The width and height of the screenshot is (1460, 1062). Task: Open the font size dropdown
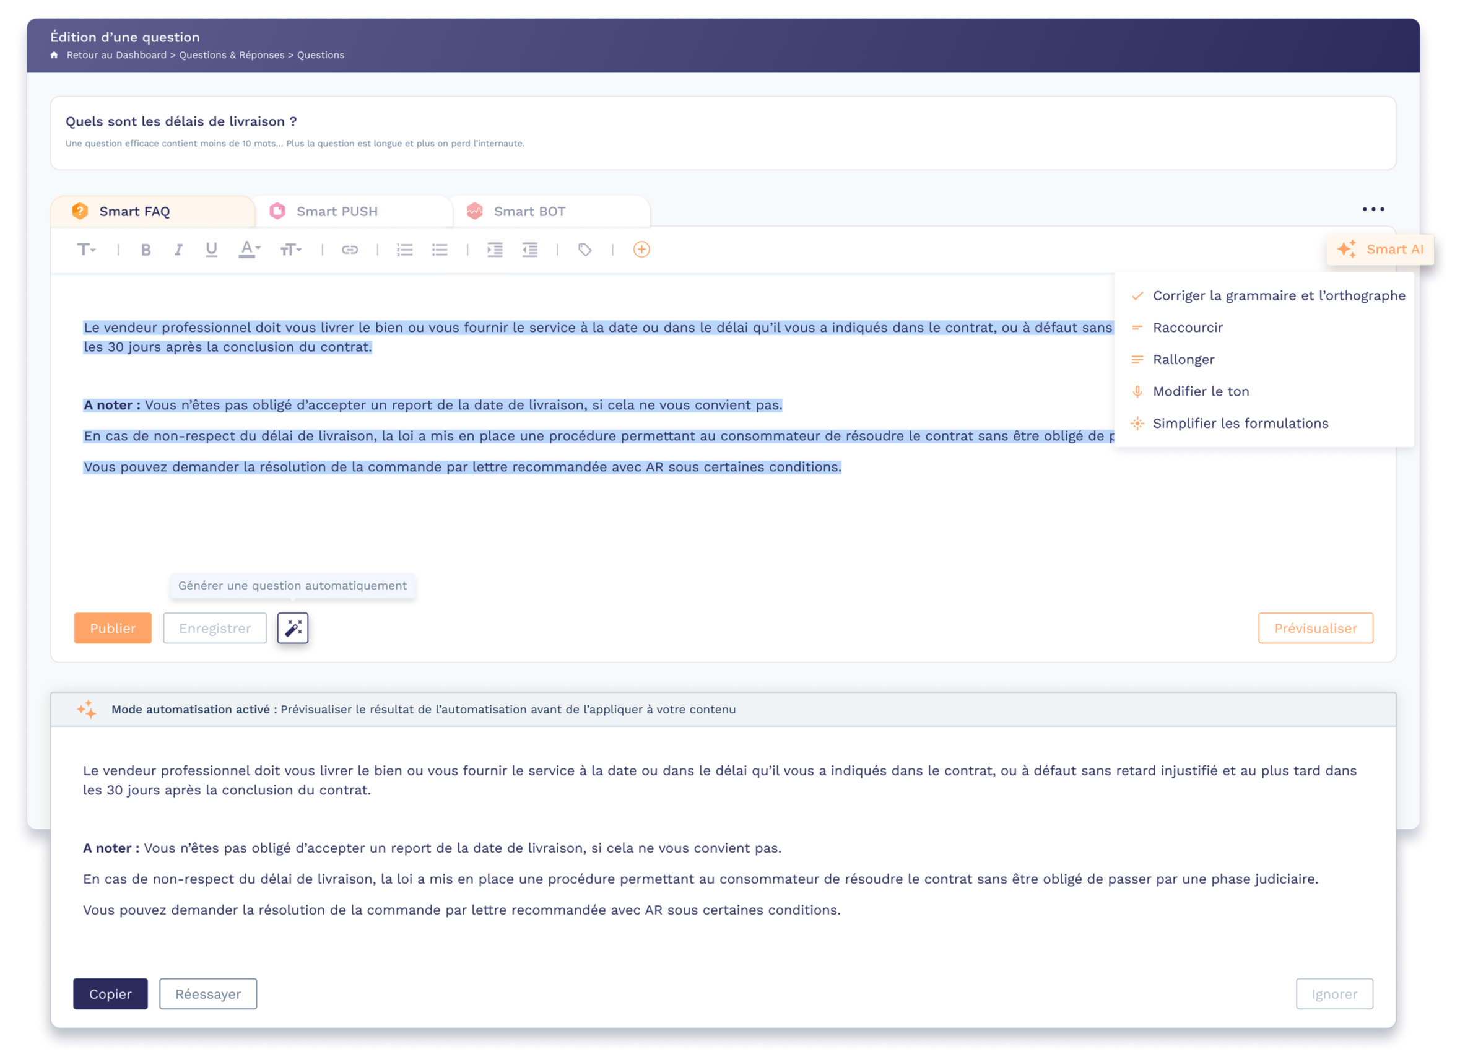click(x=290, y=250)
